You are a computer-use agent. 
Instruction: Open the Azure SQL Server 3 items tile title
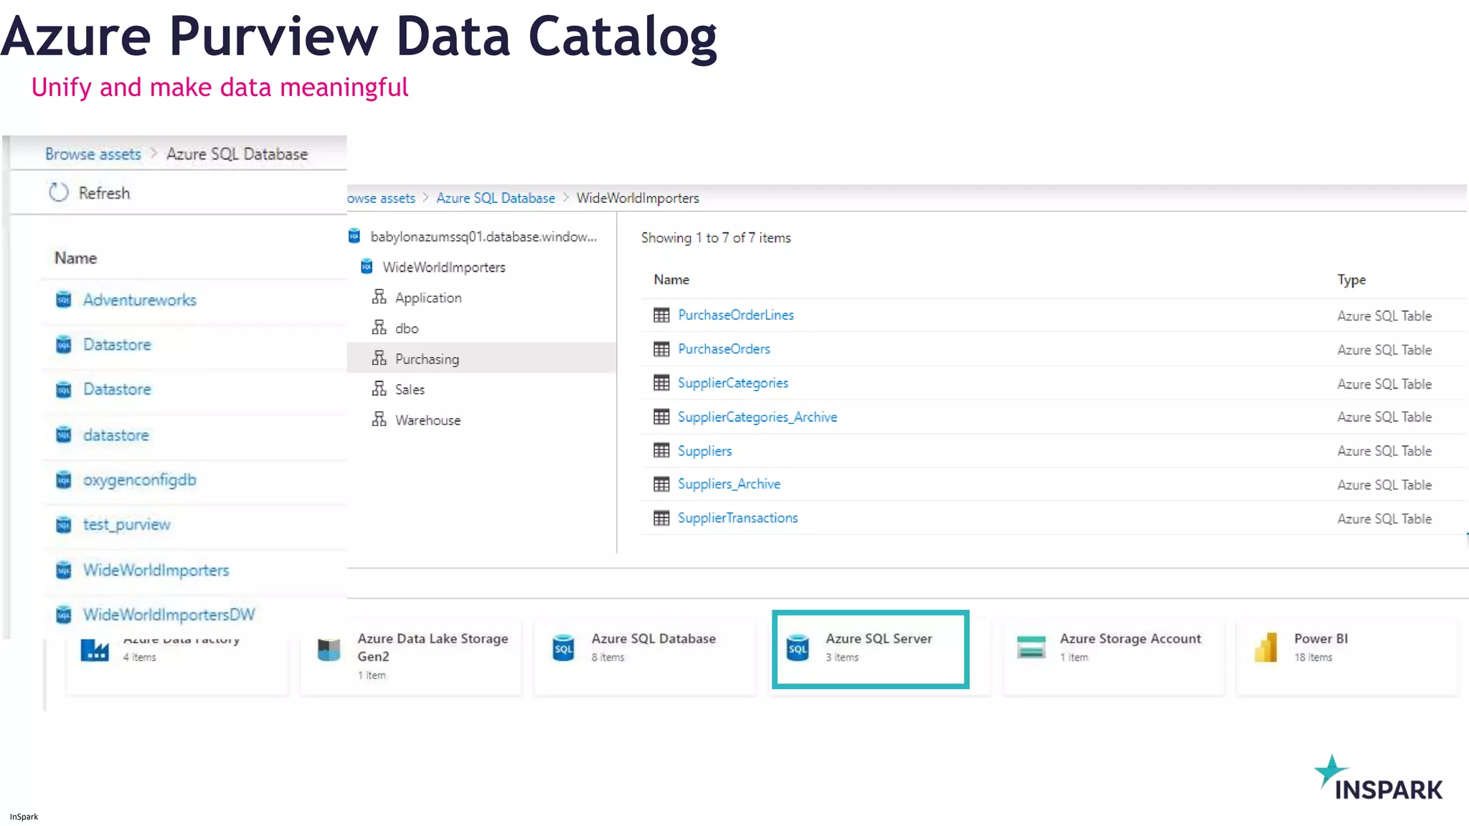[879, 638]
